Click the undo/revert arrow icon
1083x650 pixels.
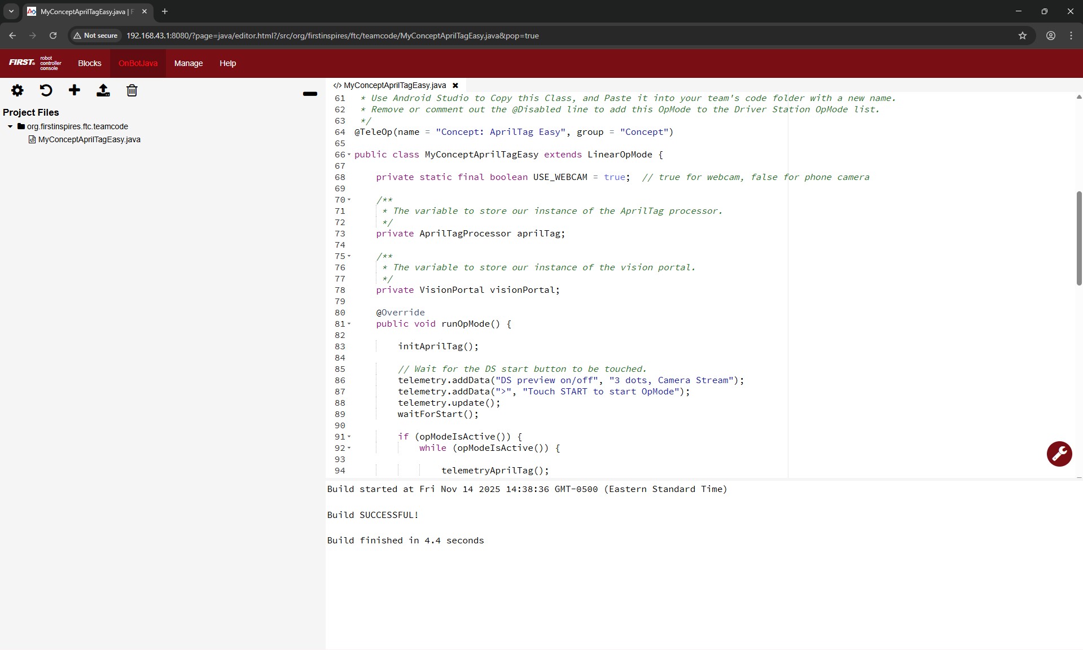46,90
